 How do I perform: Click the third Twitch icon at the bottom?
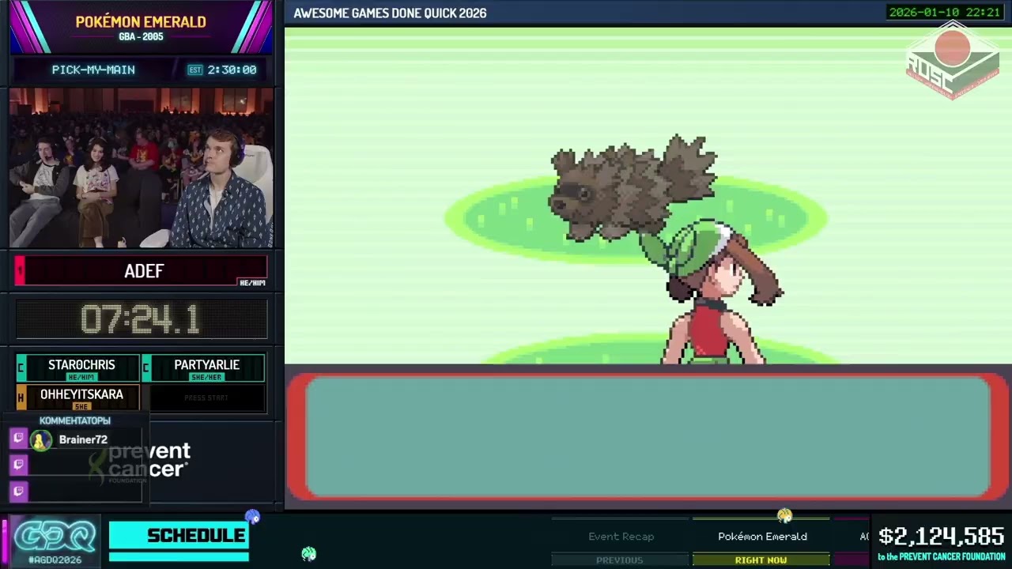coord(19,491)
